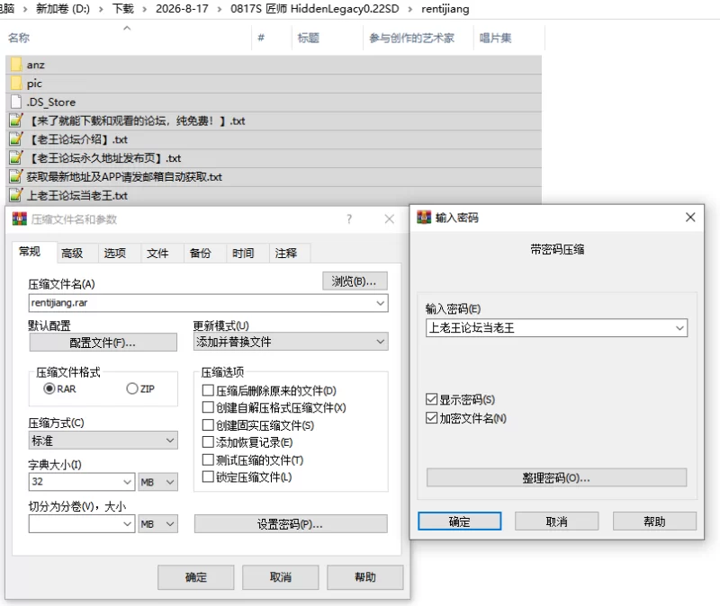Click the 设置密码(P)... button
Screen dimensions: 720x606
click(291, 523)
